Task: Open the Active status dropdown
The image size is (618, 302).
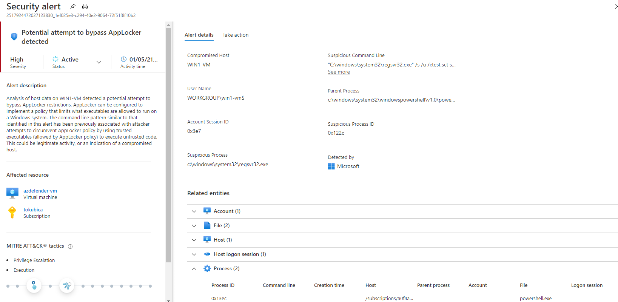Action: point(99,62)
